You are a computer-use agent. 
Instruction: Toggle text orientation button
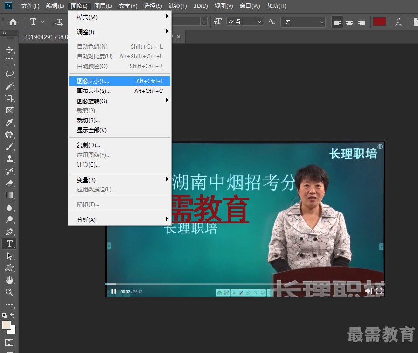(x=58, y=22)
